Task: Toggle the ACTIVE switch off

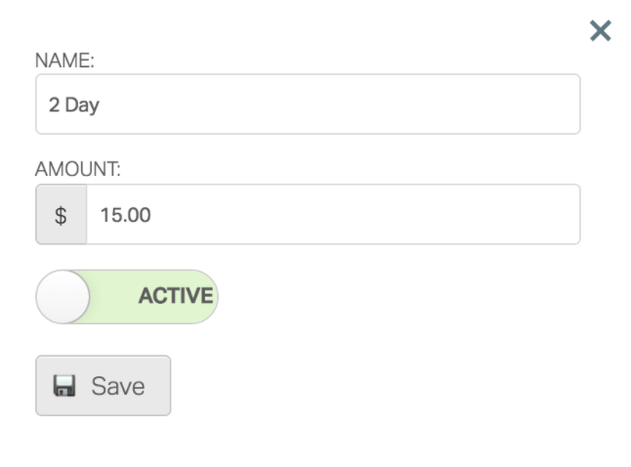Action: (127, 297)
